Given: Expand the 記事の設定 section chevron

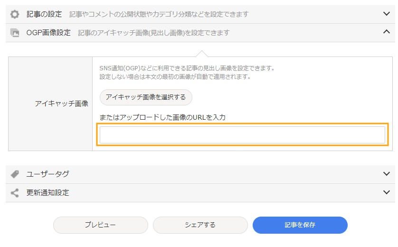Looking at the screenshot, I should (386, 14).
